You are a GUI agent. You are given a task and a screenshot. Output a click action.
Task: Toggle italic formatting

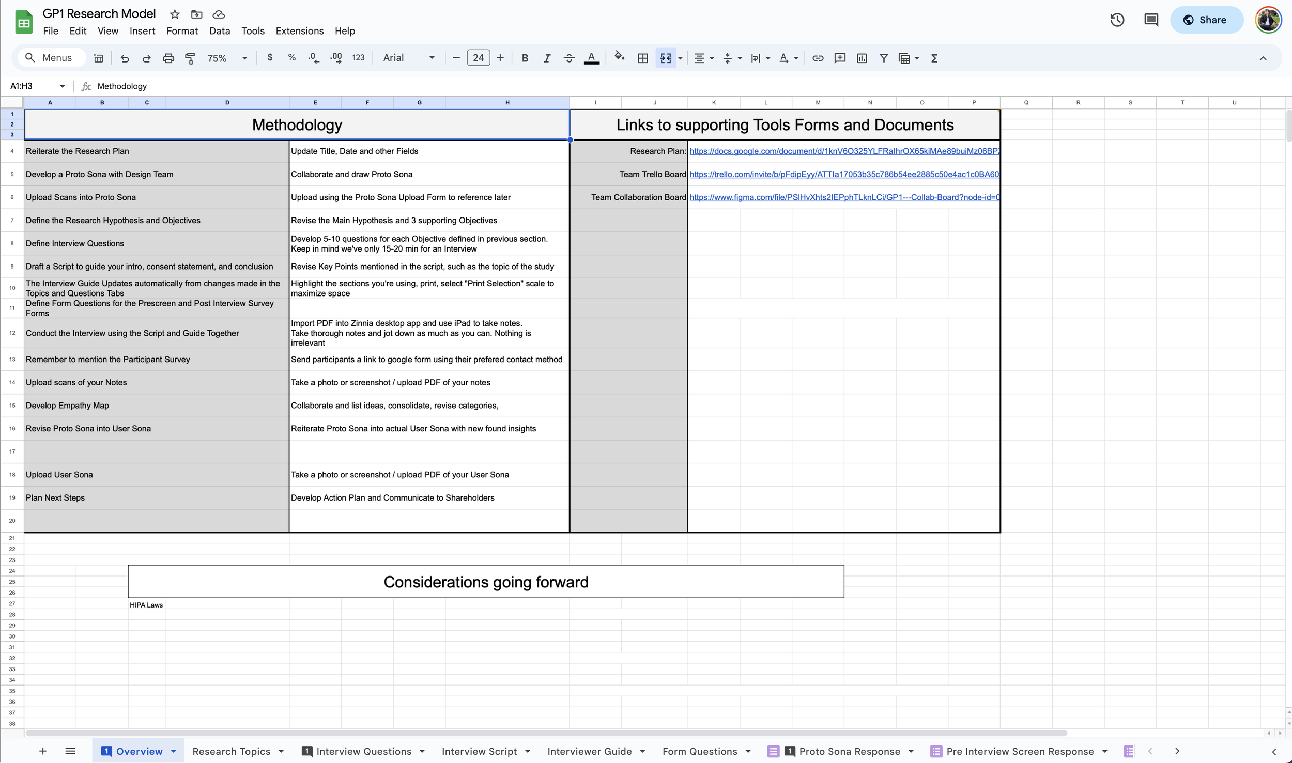point(547,58)
